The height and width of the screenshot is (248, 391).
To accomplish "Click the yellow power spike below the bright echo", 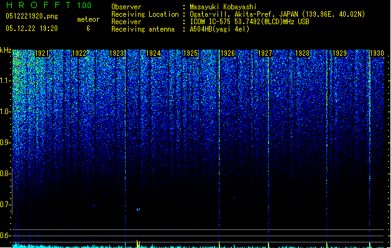I will [138, 243].
